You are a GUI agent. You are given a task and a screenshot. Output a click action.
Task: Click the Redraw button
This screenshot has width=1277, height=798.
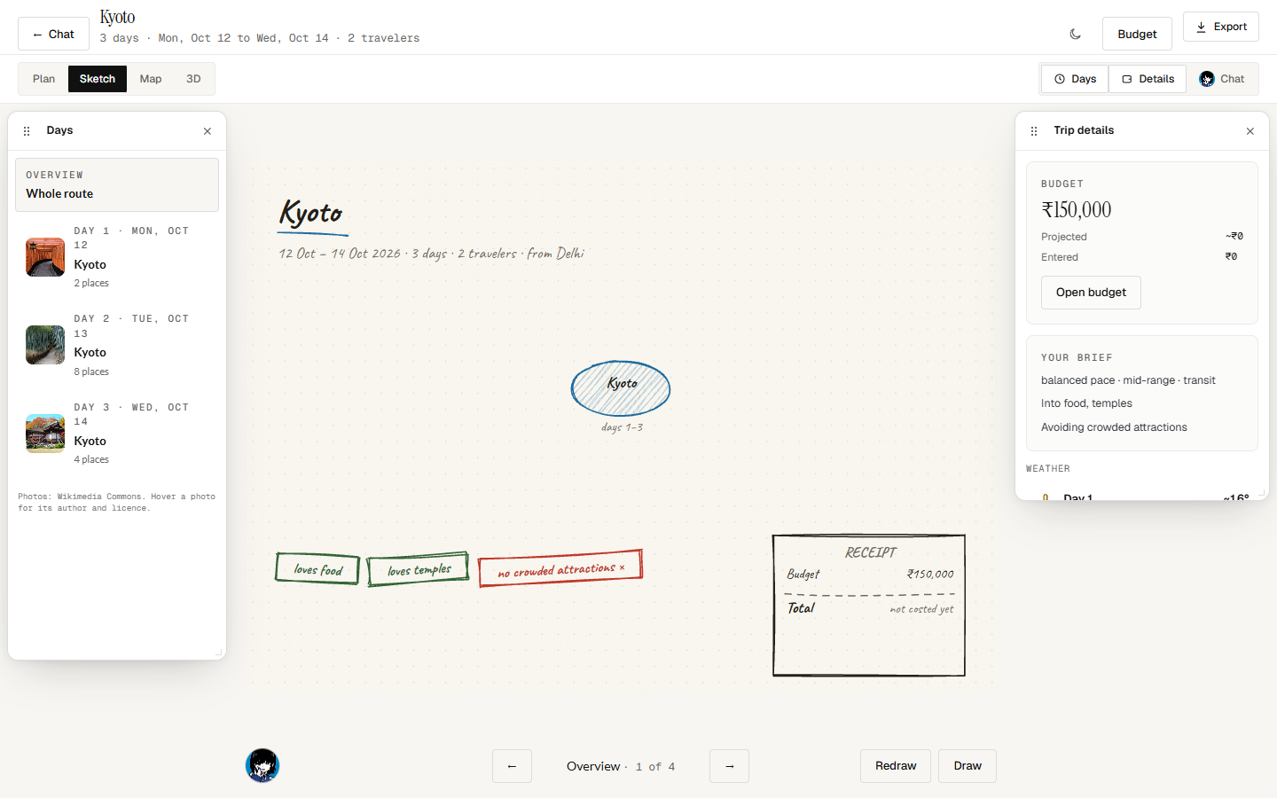(896, 766)
